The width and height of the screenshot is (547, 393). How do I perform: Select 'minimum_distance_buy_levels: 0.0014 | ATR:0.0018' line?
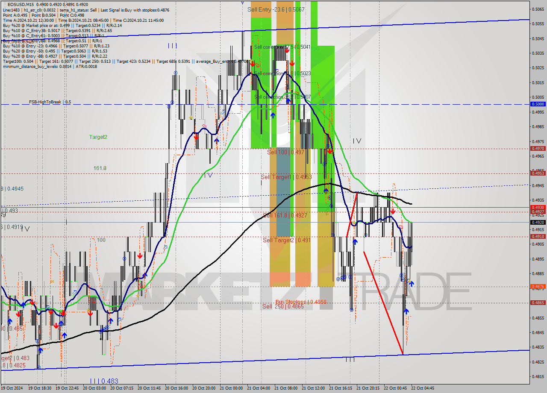[51, 67]
